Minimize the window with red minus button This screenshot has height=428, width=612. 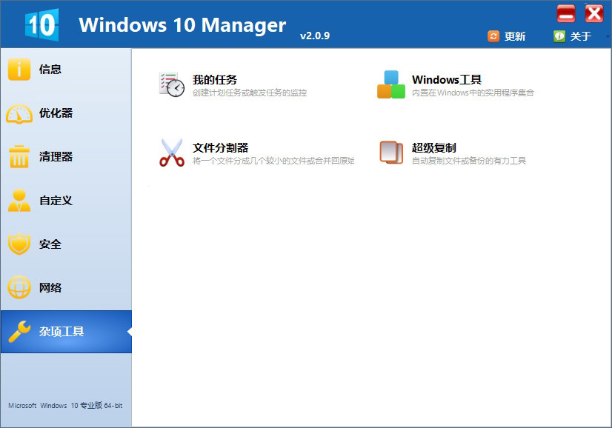[567, 13]
